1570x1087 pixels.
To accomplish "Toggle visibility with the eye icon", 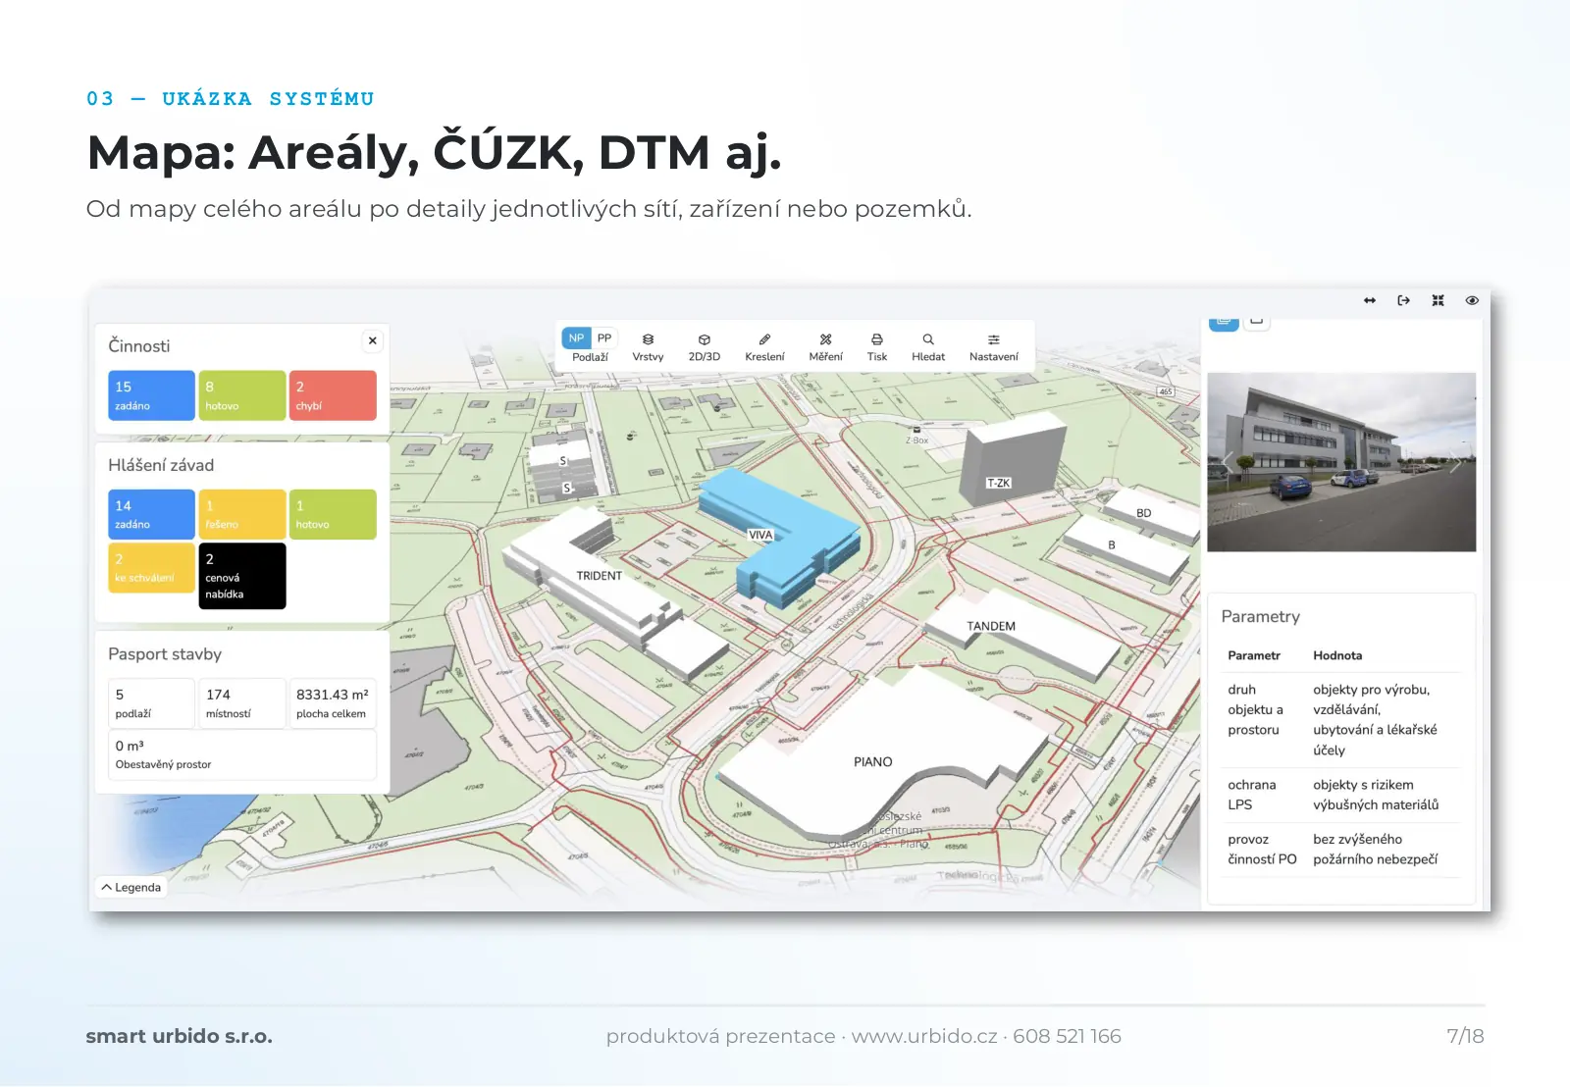I will point(1472,300).
